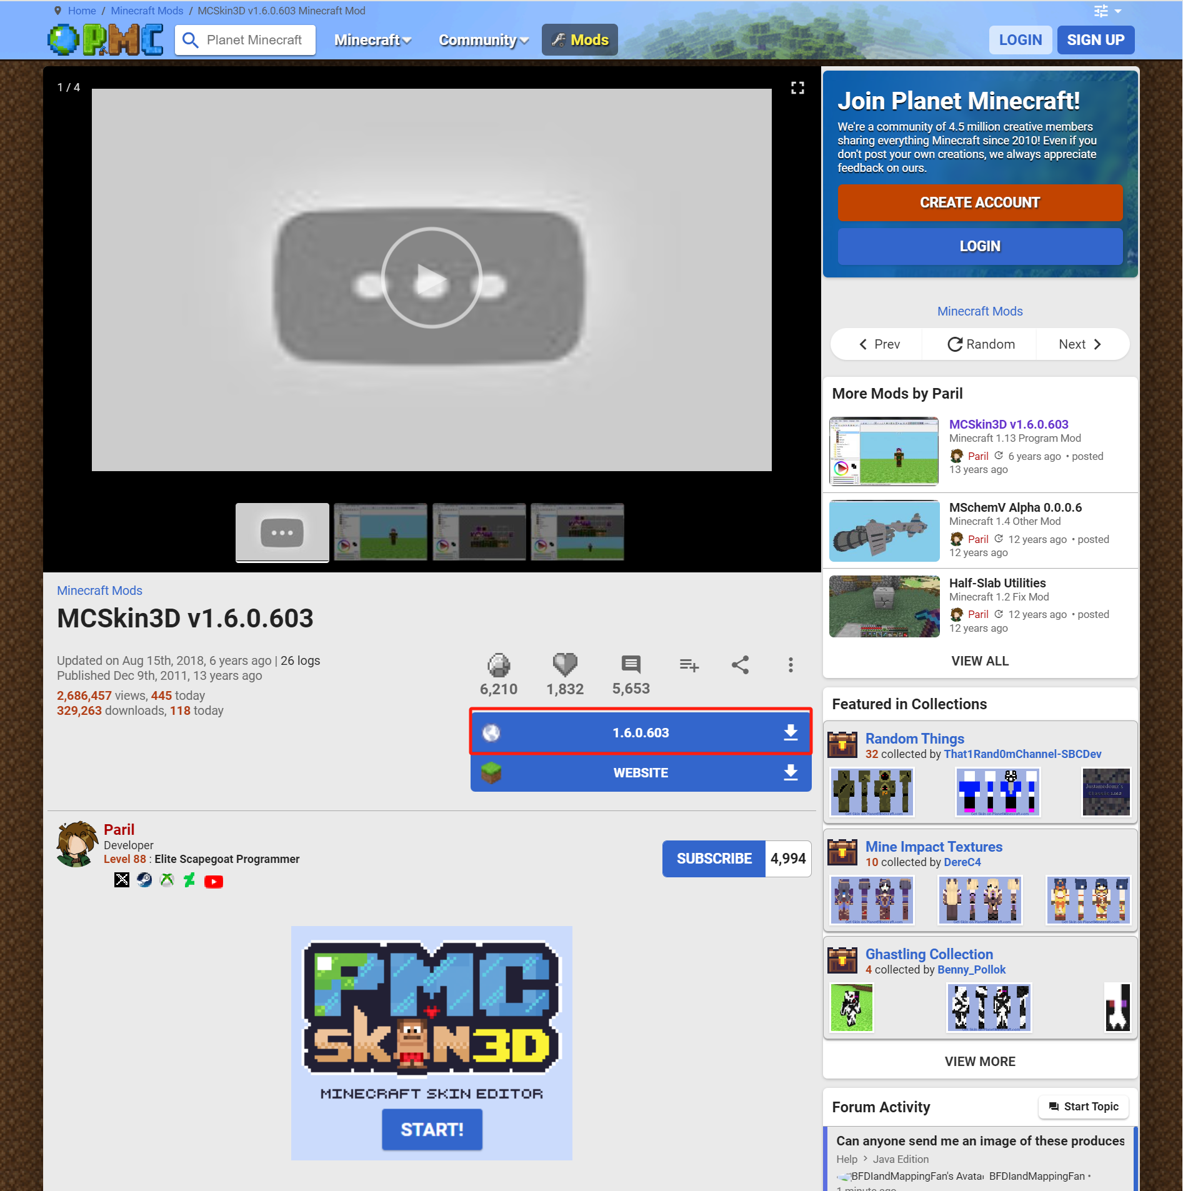Open the Half-Slab Utilities mod

click(x=997, y=583)
